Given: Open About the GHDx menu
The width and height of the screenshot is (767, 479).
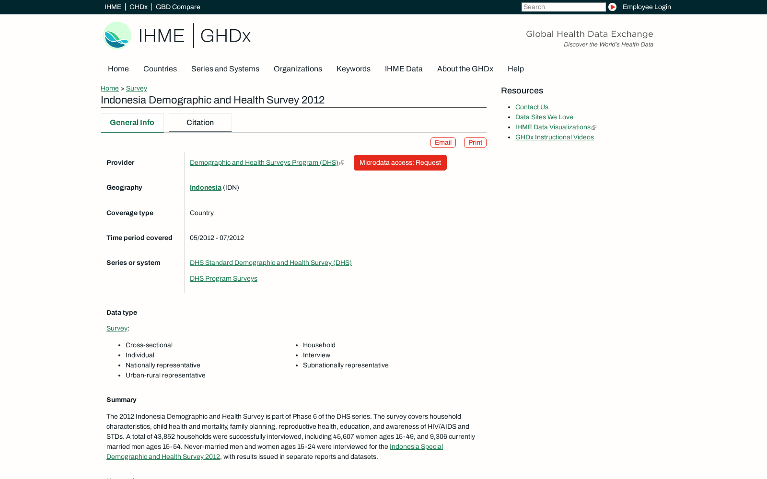Looking at the screenshot, I should pyautogui.click(x=465, y=69).
